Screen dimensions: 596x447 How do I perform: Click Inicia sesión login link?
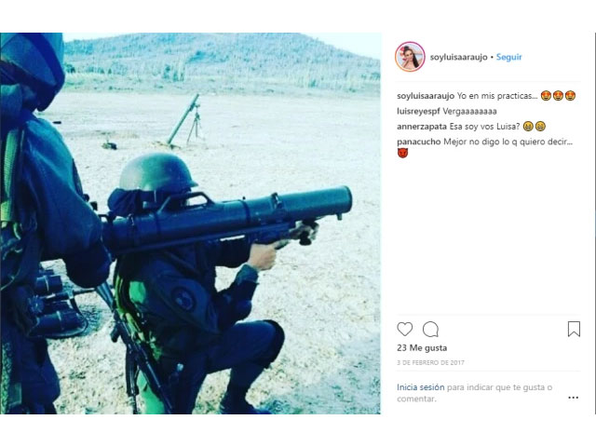point(420,387)
